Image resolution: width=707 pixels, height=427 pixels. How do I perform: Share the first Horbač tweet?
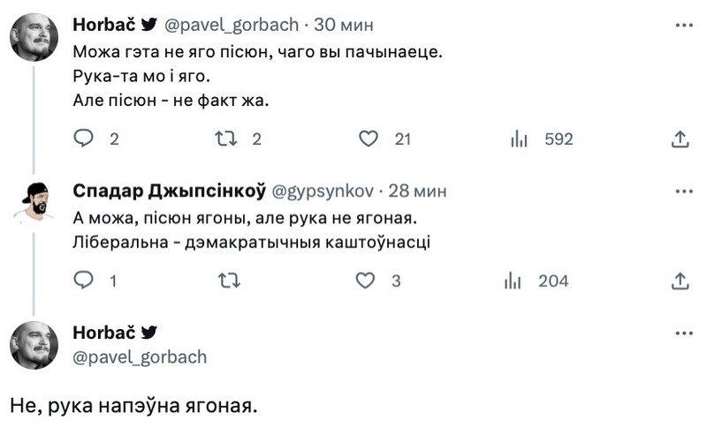[x=680, y=139]
